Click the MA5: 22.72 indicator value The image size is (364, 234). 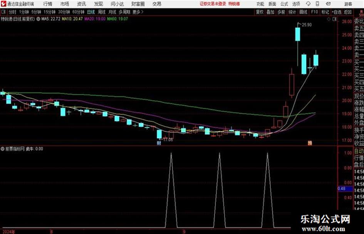(51, 19)
